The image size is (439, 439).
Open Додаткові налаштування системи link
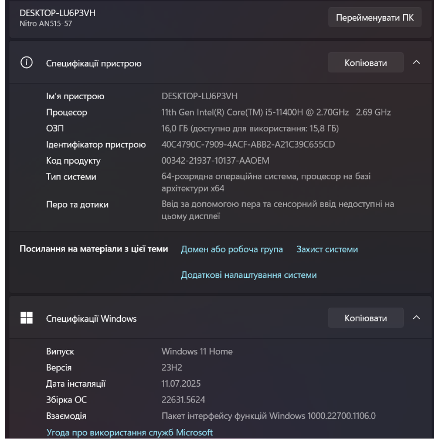249,275
